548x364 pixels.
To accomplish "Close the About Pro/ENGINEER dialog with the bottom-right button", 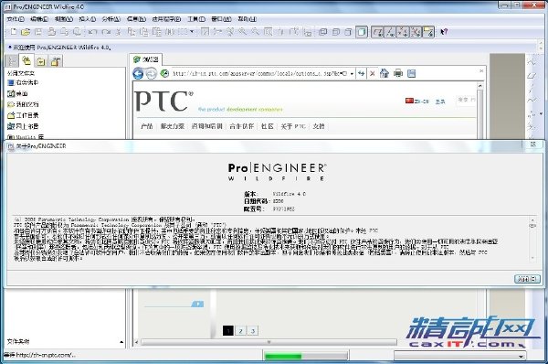I will [x=527, y=279].
